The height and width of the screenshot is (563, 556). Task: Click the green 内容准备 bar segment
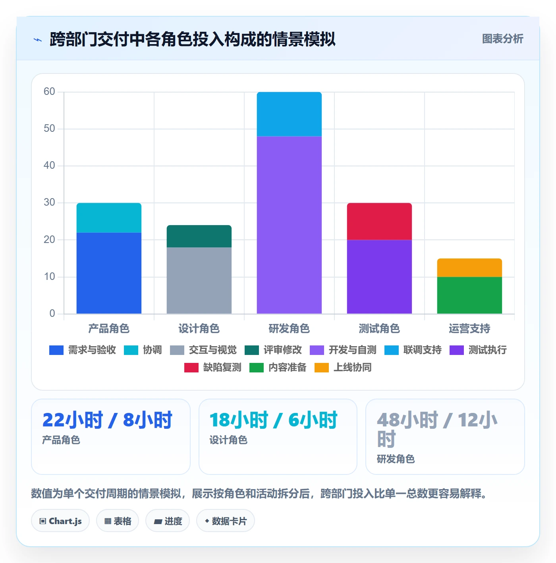click(x=469, y=295)
